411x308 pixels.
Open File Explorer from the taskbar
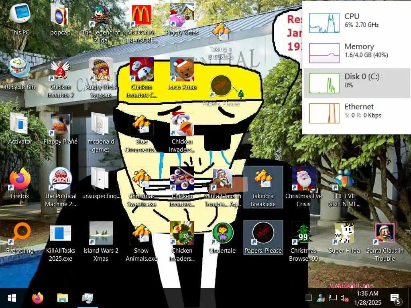point(62,298)
